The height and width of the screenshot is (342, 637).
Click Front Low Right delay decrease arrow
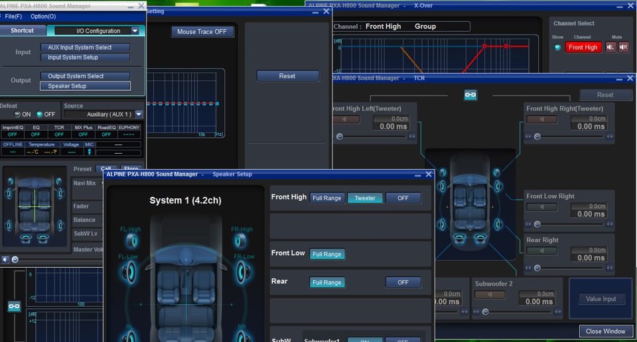528,224
